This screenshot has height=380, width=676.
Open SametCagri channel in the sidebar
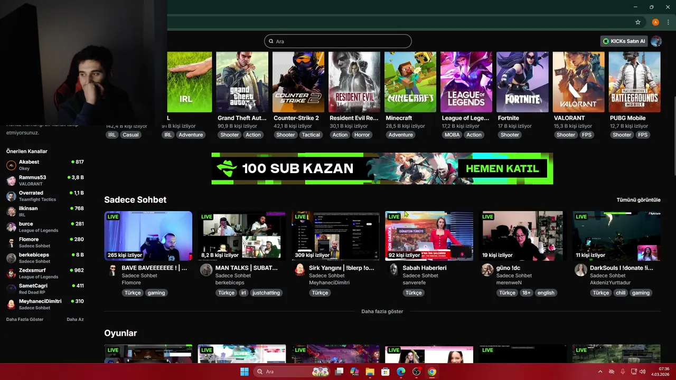45,289
